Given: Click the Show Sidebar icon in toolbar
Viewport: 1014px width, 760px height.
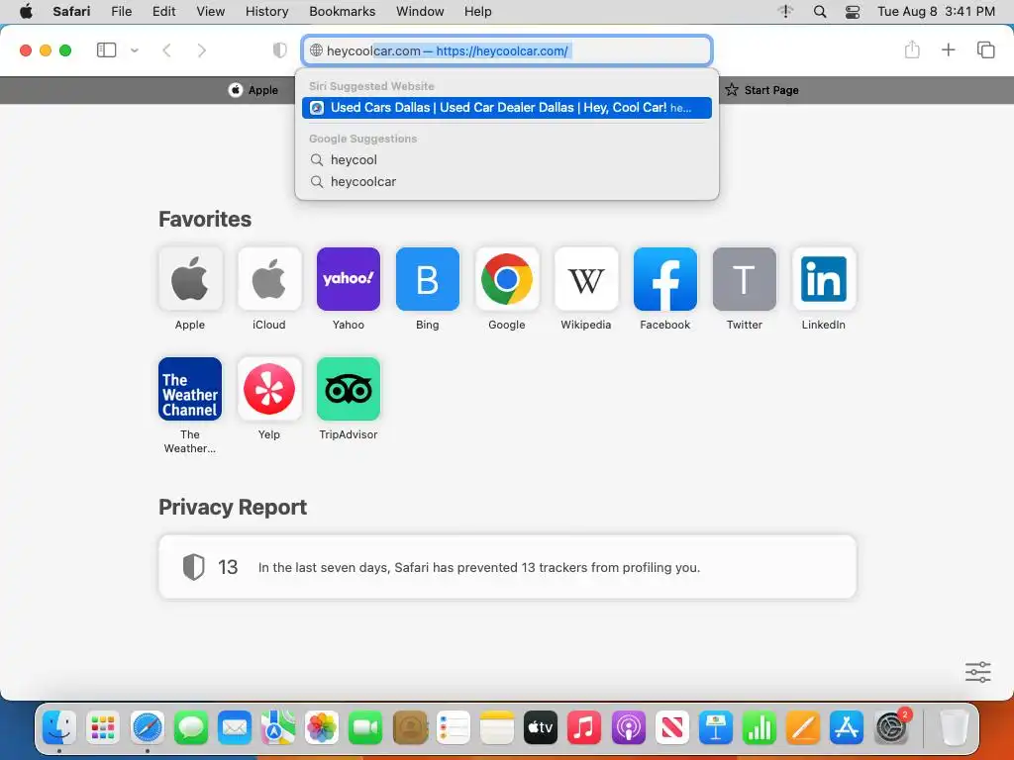Looking at the screenshot, I should (x=106, y=49).
